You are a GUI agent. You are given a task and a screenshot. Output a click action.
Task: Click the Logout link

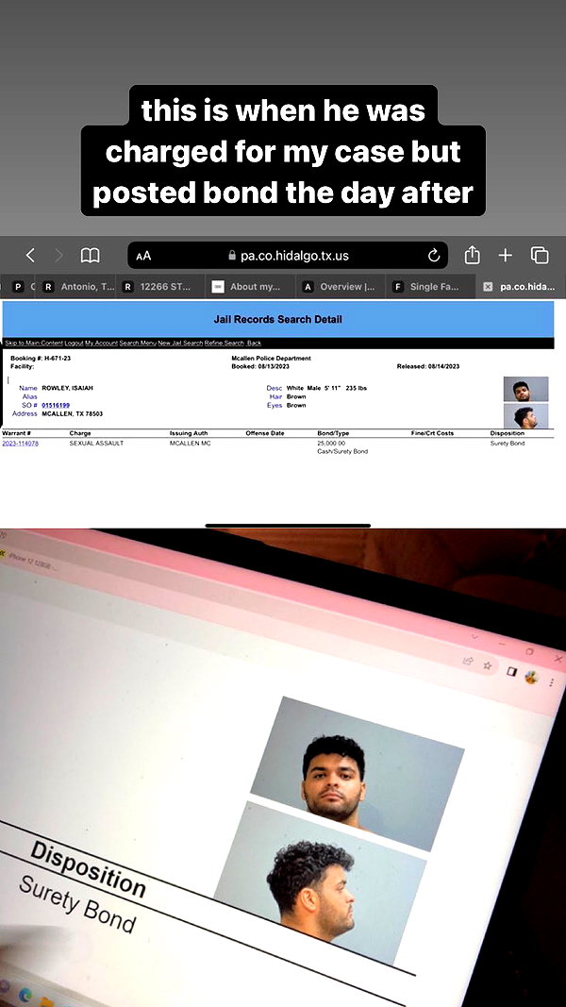[74, 343]
